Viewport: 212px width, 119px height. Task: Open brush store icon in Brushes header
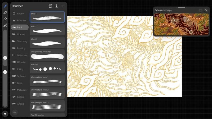50,6
